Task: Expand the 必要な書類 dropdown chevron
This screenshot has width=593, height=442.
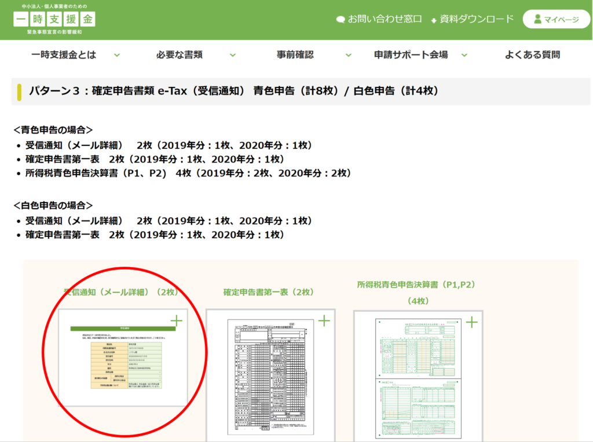Action: click(x=233, y=55)
